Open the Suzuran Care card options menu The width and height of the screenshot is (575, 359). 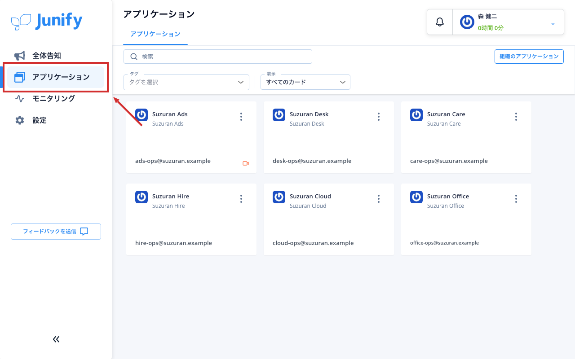point(516,117)
